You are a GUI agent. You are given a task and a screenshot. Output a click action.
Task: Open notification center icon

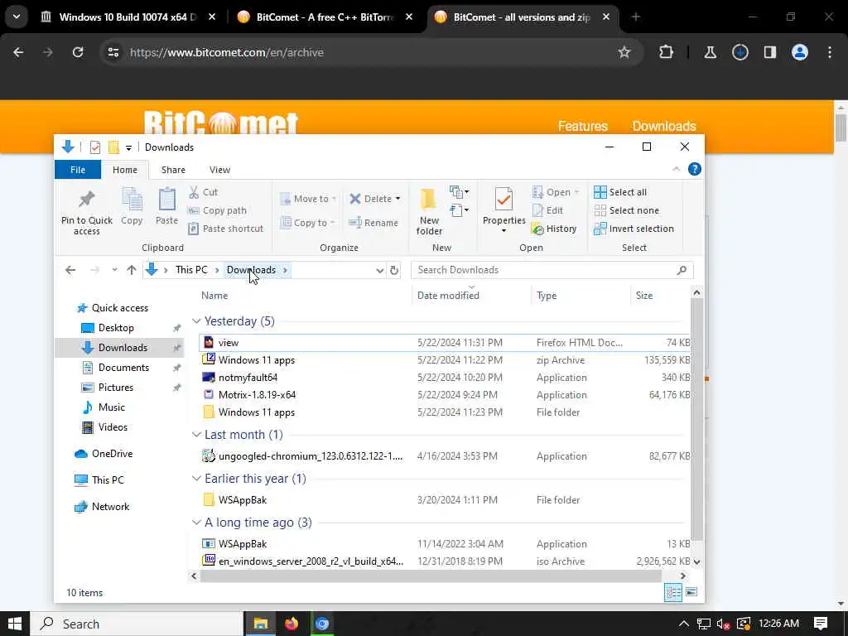(821, 624)
